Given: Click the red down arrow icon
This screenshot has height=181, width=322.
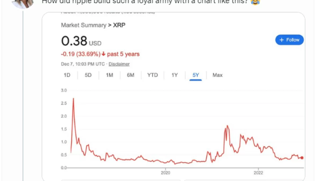Looking at the screenshot, I should pos(103,54).
